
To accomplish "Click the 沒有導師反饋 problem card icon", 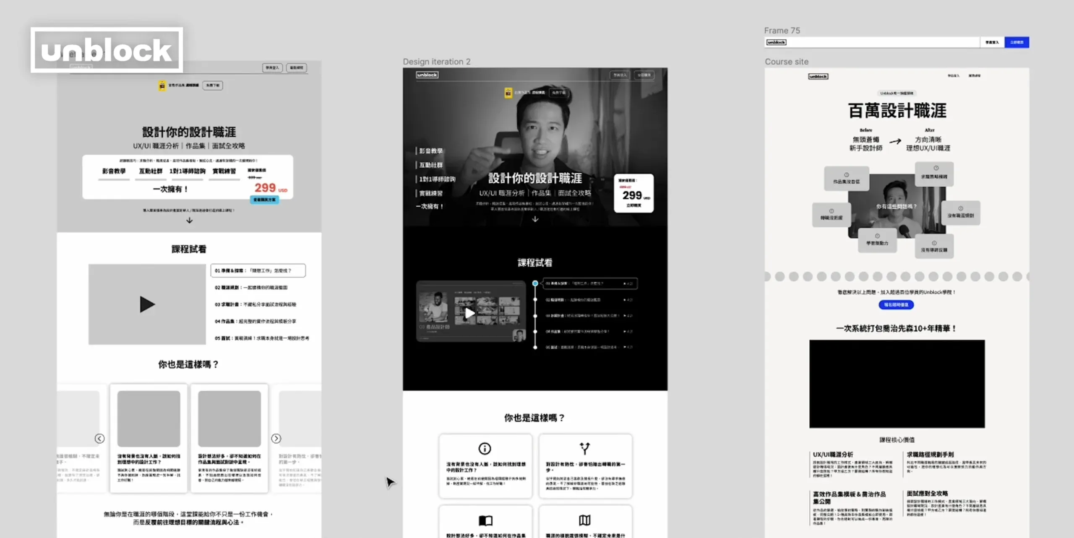I will [934, 243].
